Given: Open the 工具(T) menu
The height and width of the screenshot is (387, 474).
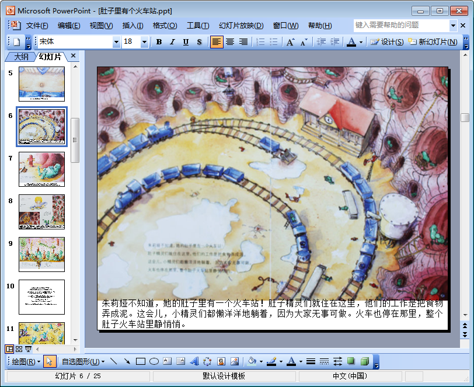Looking at the screenshot, I should (198, 26).
